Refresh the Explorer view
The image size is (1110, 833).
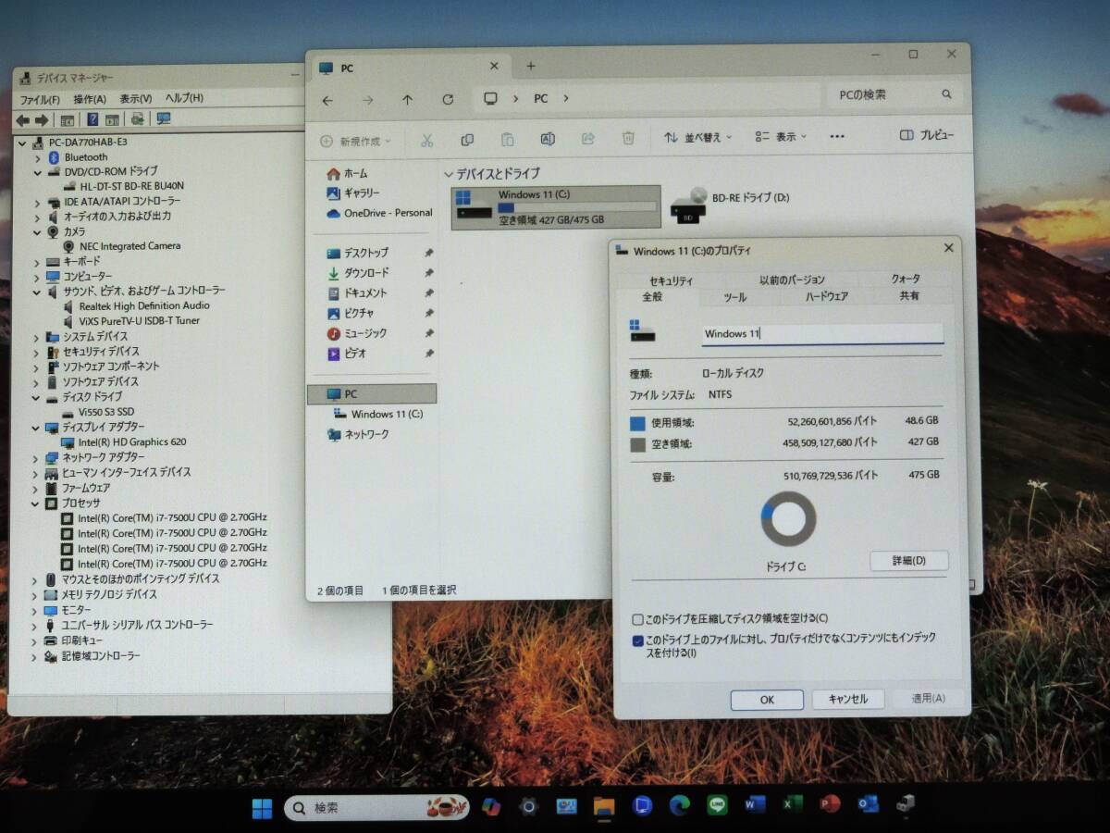pyautogui.click(x=448, y=99)
